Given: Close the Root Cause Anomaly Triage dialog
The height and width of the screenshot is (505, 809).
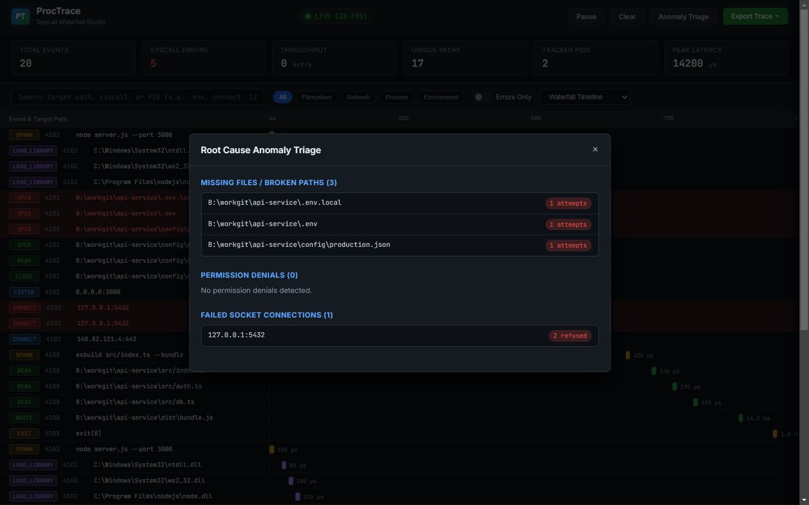Looking at the screenshot, I should [x=595, y=149].
